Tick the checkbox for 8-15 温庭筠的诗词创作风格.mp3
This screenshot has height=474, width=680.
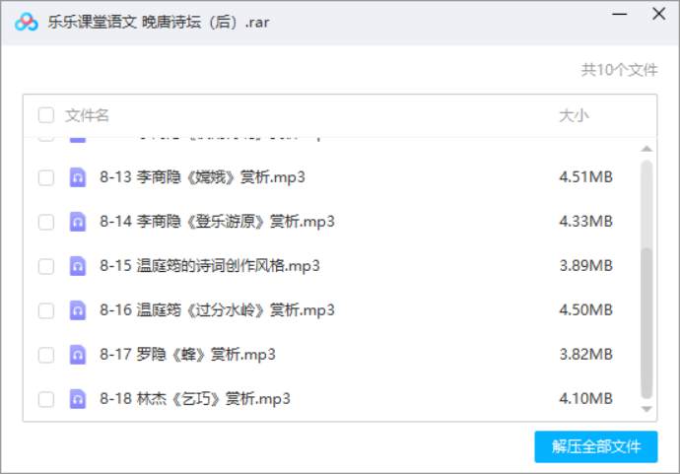[x=46, y=266]
